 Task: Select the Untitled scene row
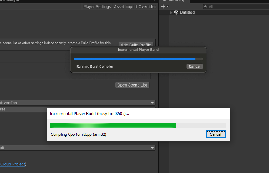(x=214, y=13)
